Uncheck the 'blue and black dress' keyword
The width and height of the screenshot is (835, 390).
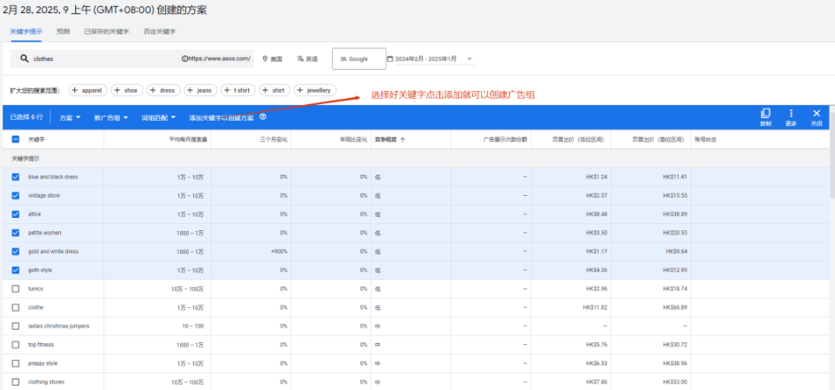point(16,176)
